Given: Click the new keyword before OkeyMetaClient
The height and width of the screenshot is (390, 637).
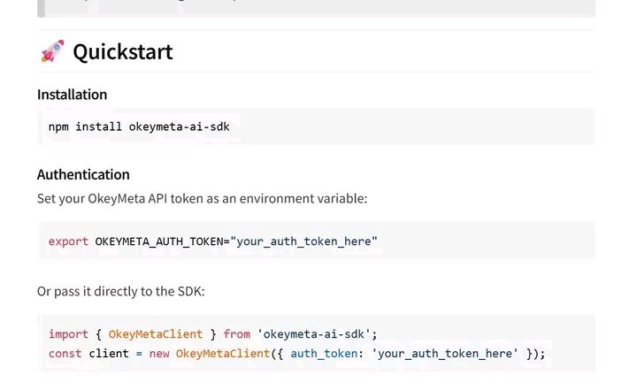Looking at the screenshot, I should click(159, 354).
